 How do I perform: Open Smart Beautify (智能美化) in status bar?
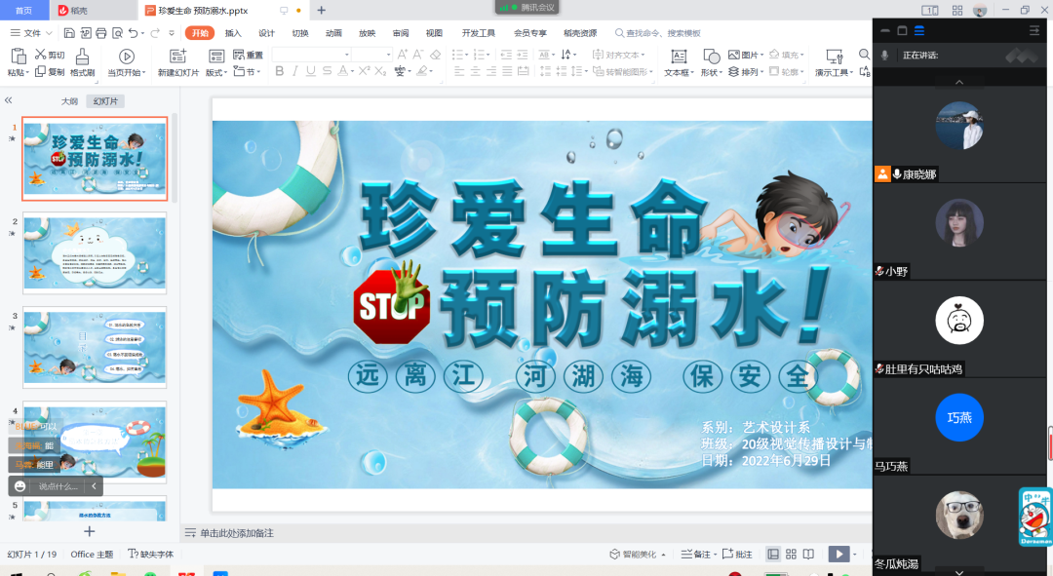click(x=639, y=554)
